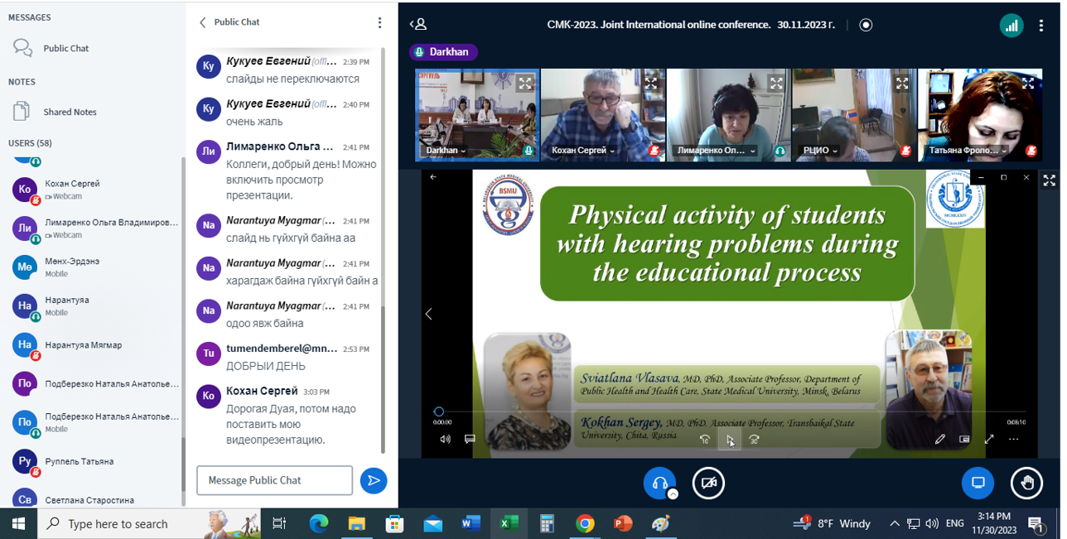Toggle the raise hand button
The width and height of the screenshot is (1067, 539).
click(x=1027, y=483)
